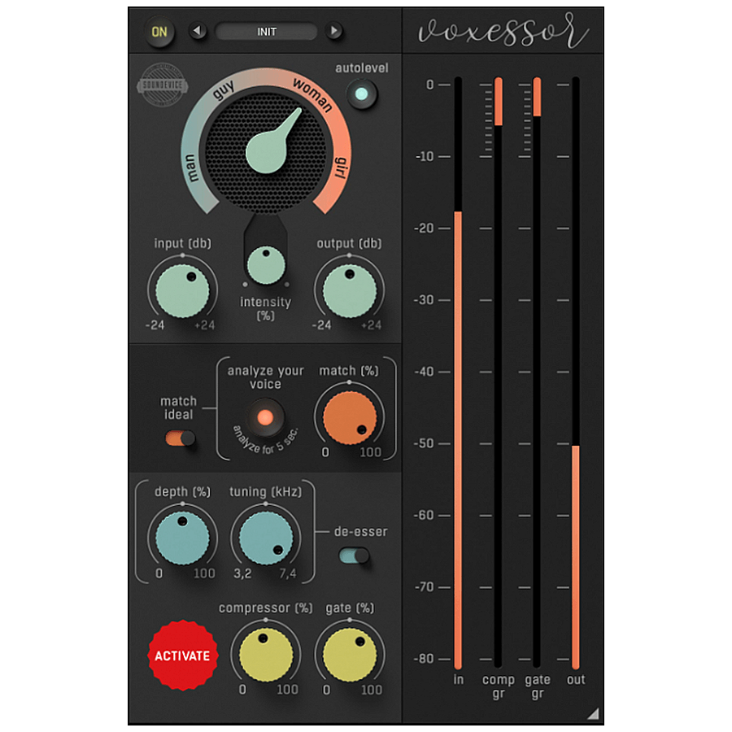The width and height of the screenshot is (732, 732).
Task: Click the 'input (db)' label
Action: 182,244
